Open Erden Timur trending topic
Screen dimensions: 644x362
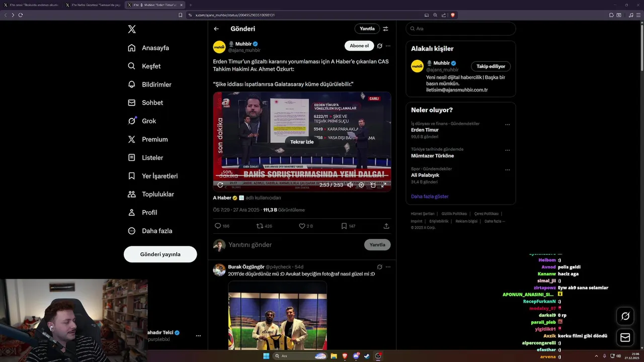coord(425,130)
